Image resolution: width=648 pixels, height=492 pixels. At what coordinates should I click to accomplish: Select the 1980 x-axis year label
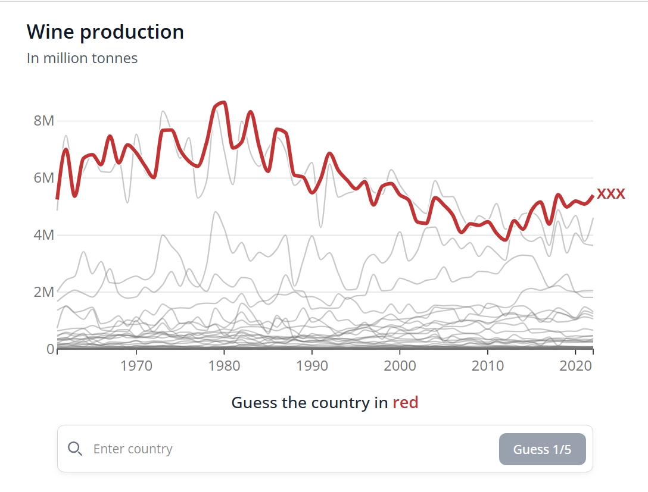224,365
